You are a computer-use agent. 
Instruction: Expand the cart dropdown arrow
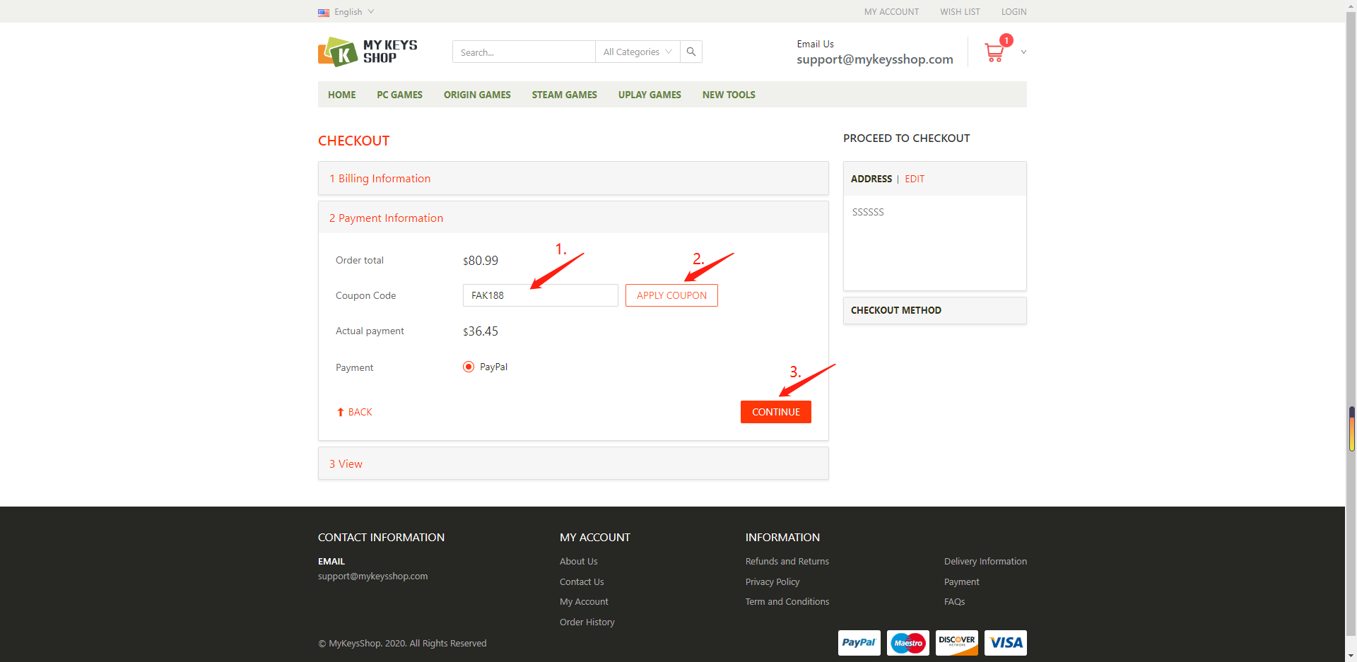1023,52
